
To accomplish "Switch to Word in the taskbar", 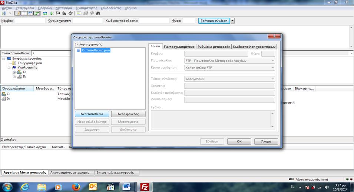I will pos(126,187).
